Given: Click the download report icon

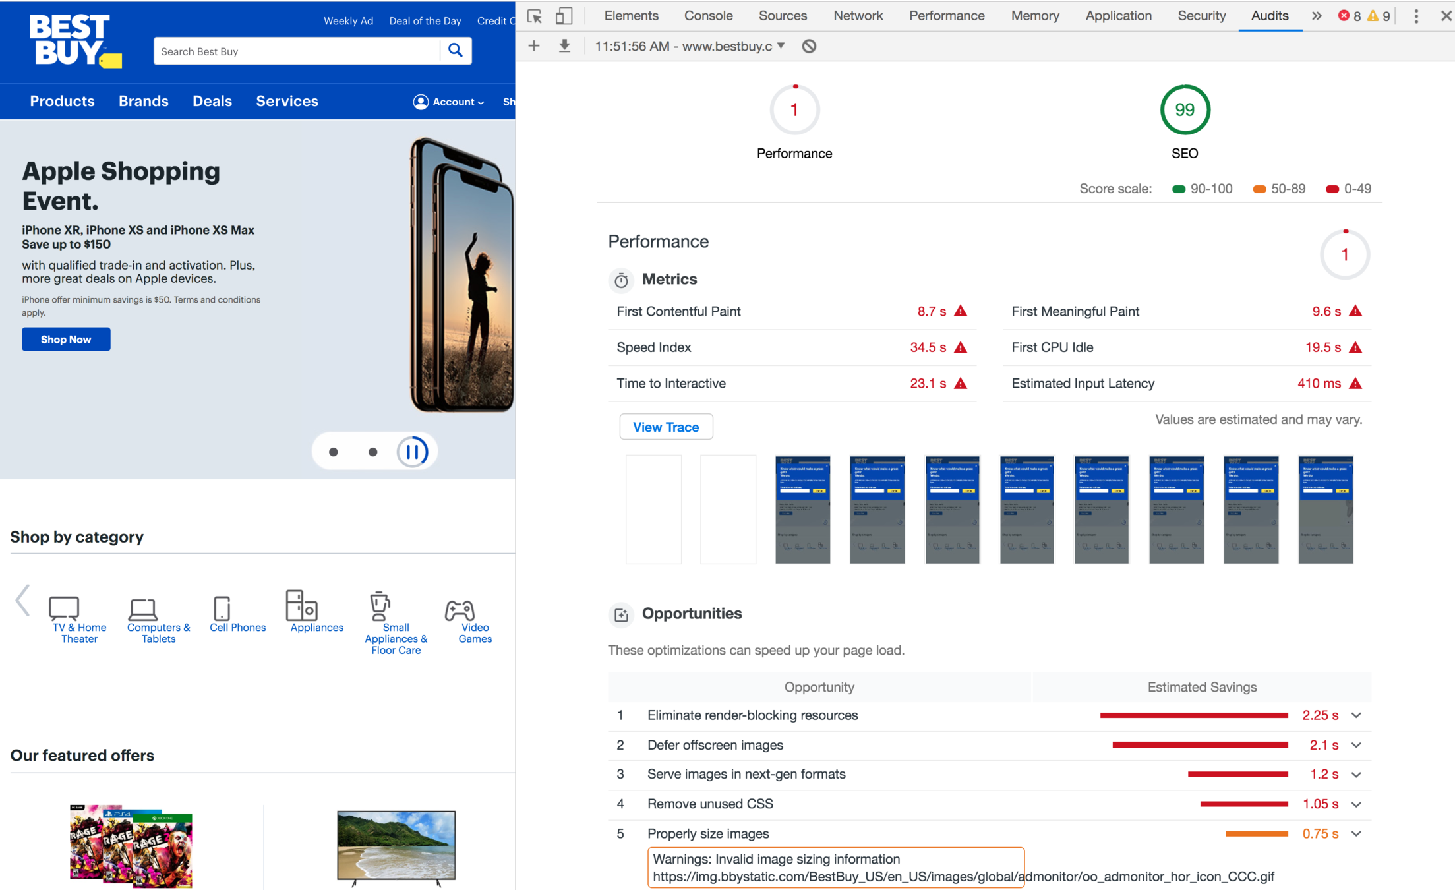Looking at the screenshot, I should pyautogui.click(x=564, y=46).
